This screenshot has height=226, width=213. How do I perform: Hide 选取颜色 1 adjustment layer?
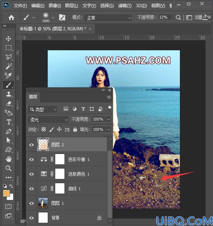click(x=32, y=174)
